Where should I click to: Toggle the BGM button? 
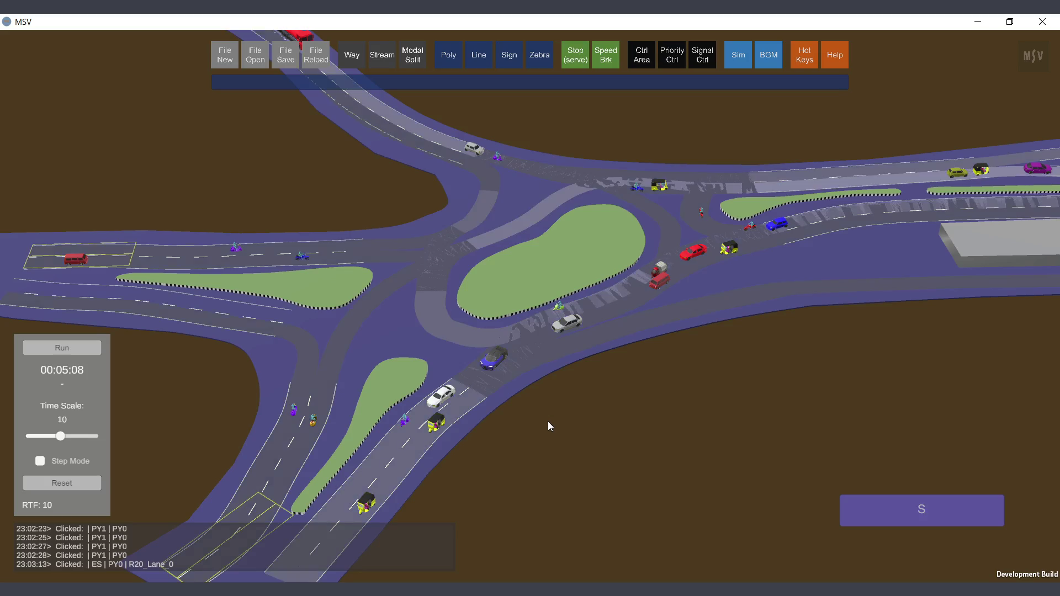click(768, 55)
